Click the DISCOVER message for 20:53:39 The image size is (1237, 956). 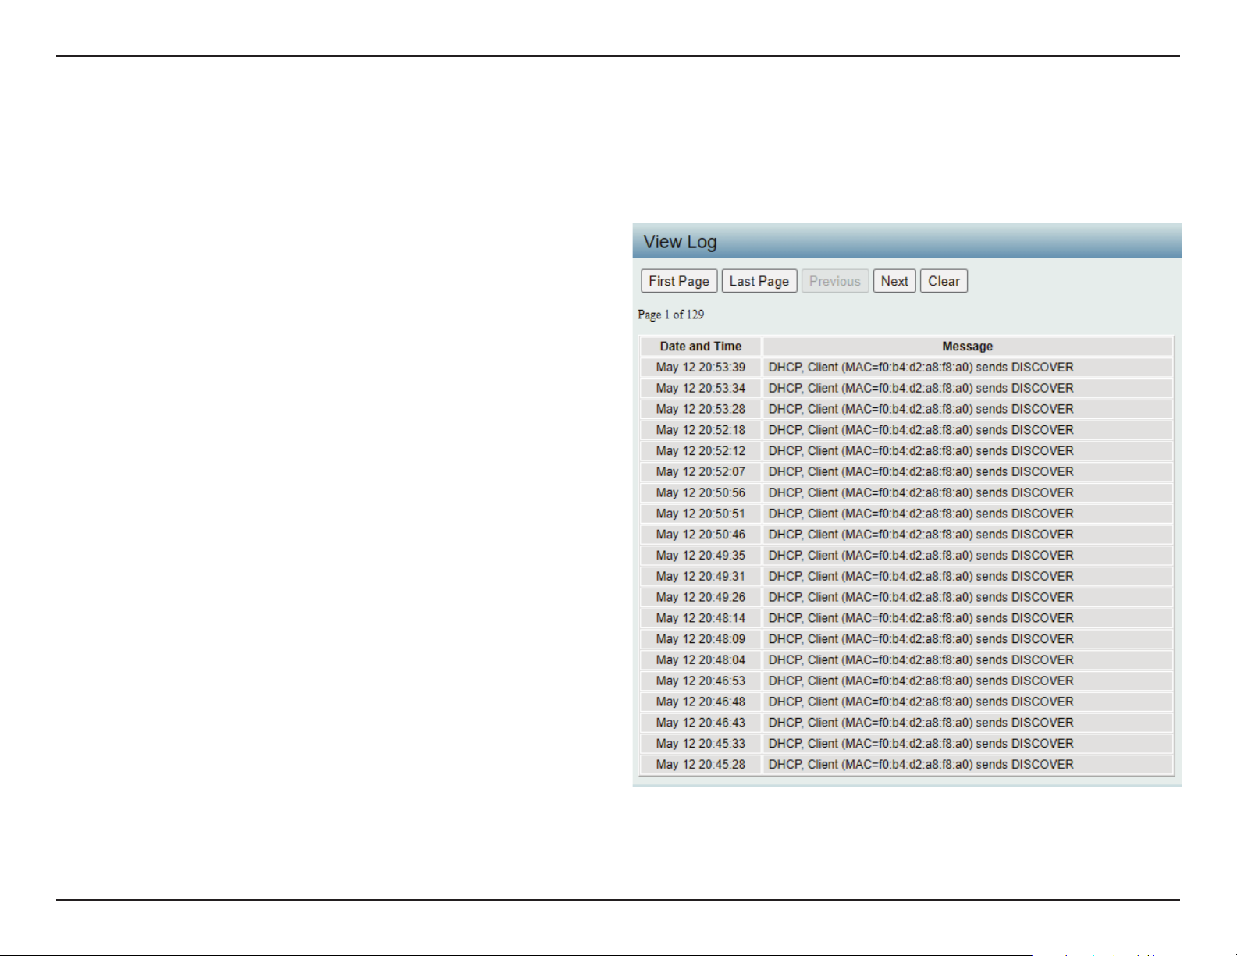pos(921,368)
